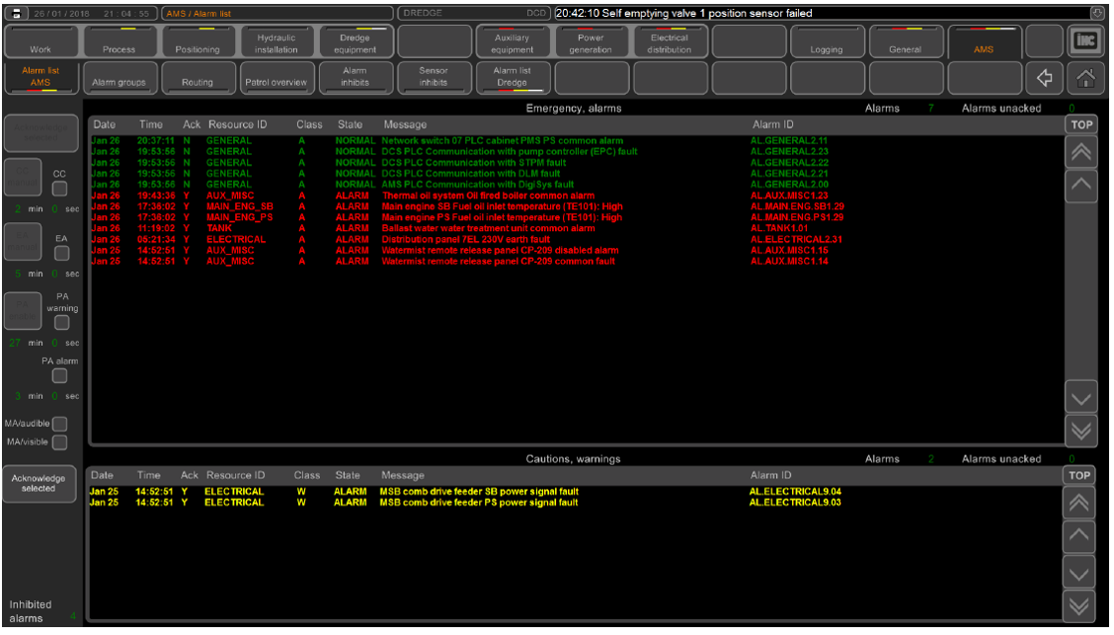Page down in the emergency alarms list
The height and width of the screenshot is (635, 1114).
tap(1080, 429)
